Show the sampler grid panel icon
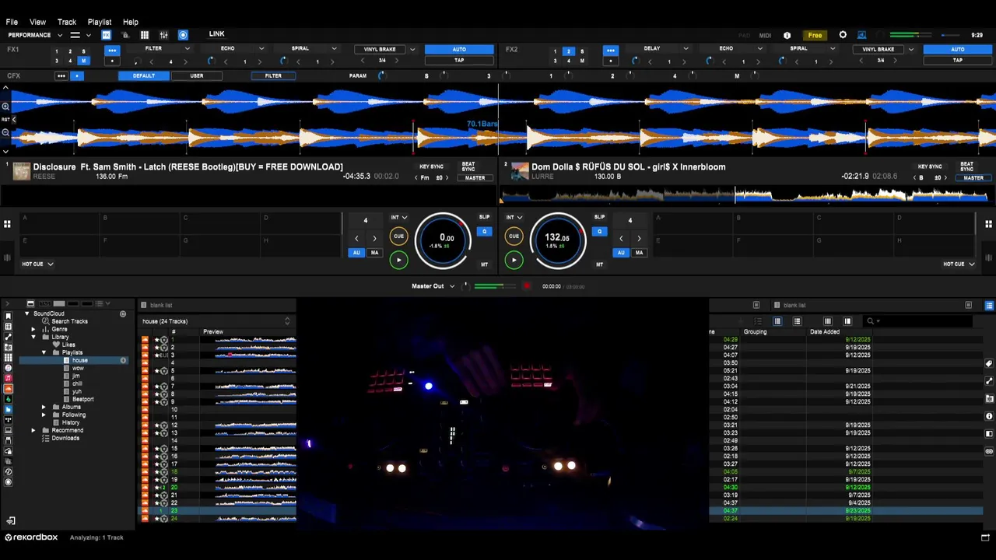This screenshot has height=560, width=996. [x=144, y=35]
